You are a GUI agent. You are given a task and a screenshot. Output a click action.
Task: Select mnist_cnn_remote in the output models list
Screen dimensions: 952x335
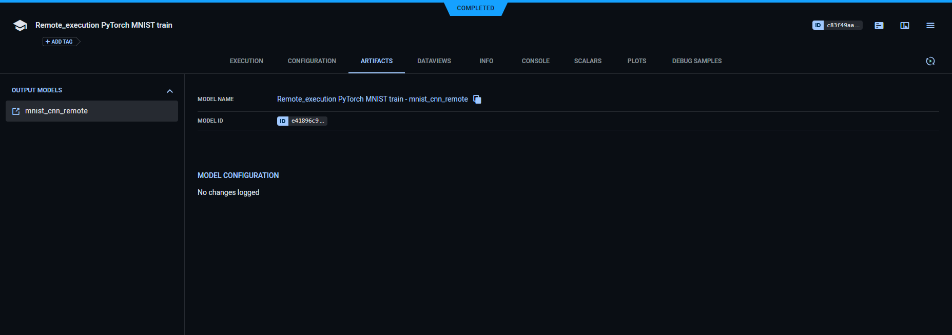point(56,111)
